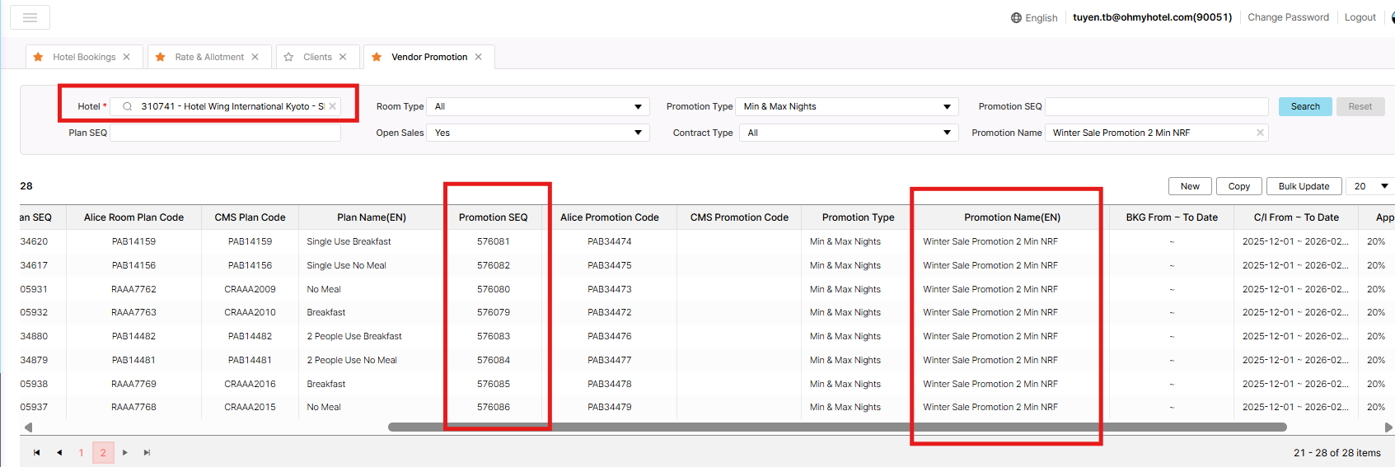Switch to the Rate & Allotment tab

click(209, 57)
